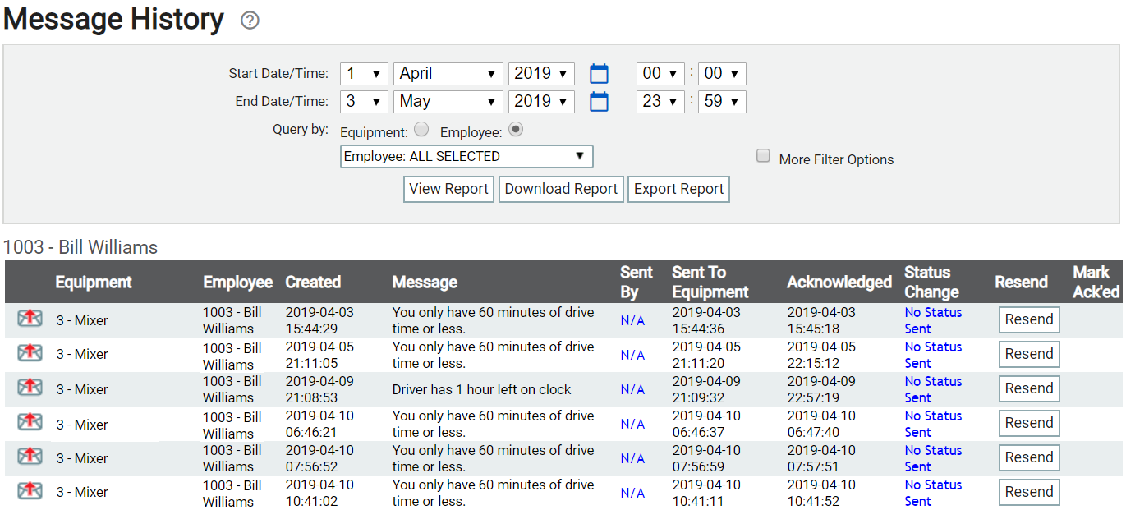Click the Equipment column header
The image size is (1126, 510).
[94, 282]
